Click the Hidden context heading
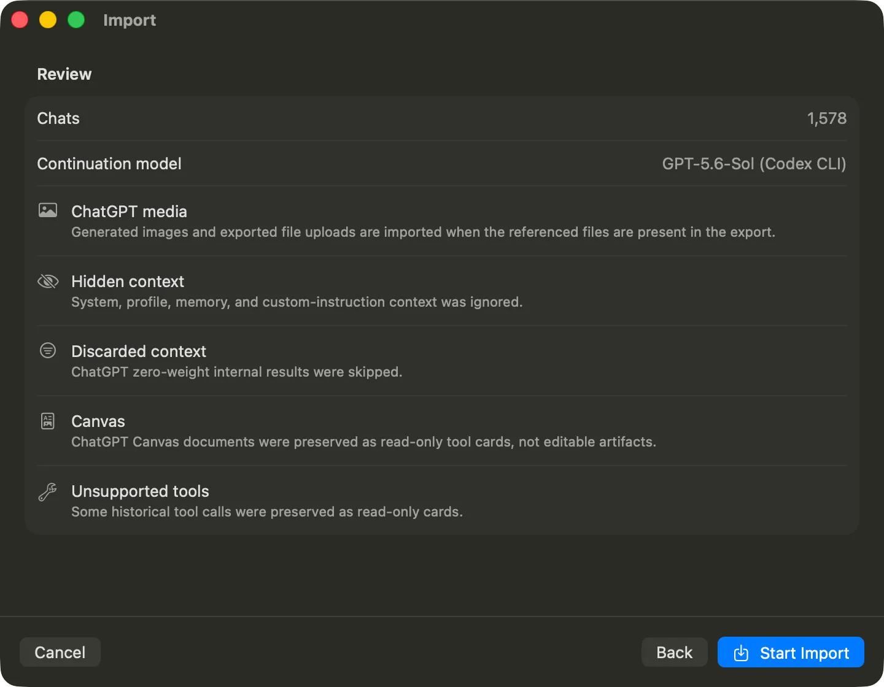The image size is (884, 687). [128, 282]
